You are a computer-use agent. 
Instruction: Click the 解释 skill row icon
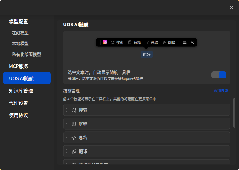[74, 124]
